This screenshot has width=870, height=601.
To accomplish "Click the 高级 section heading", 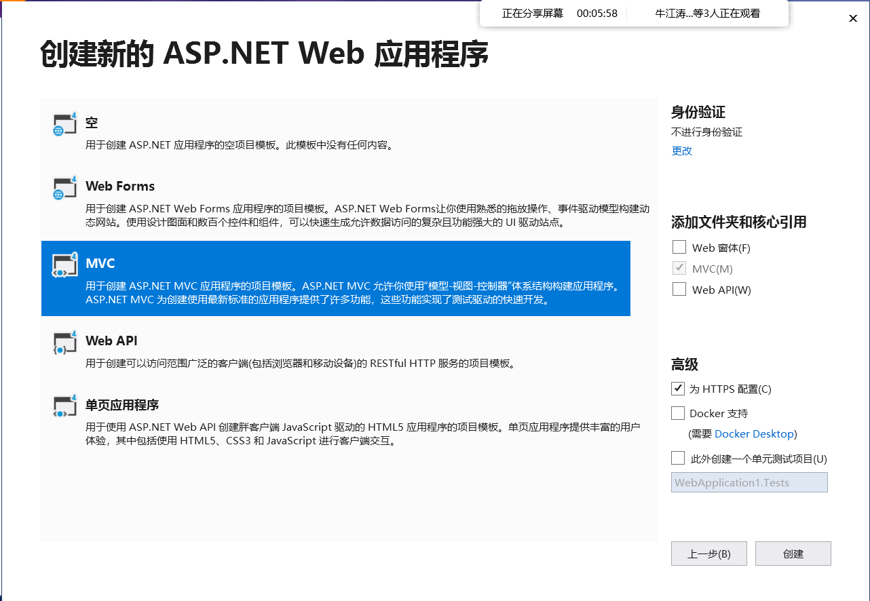I will pyautogui.click(x=685, y=364).
